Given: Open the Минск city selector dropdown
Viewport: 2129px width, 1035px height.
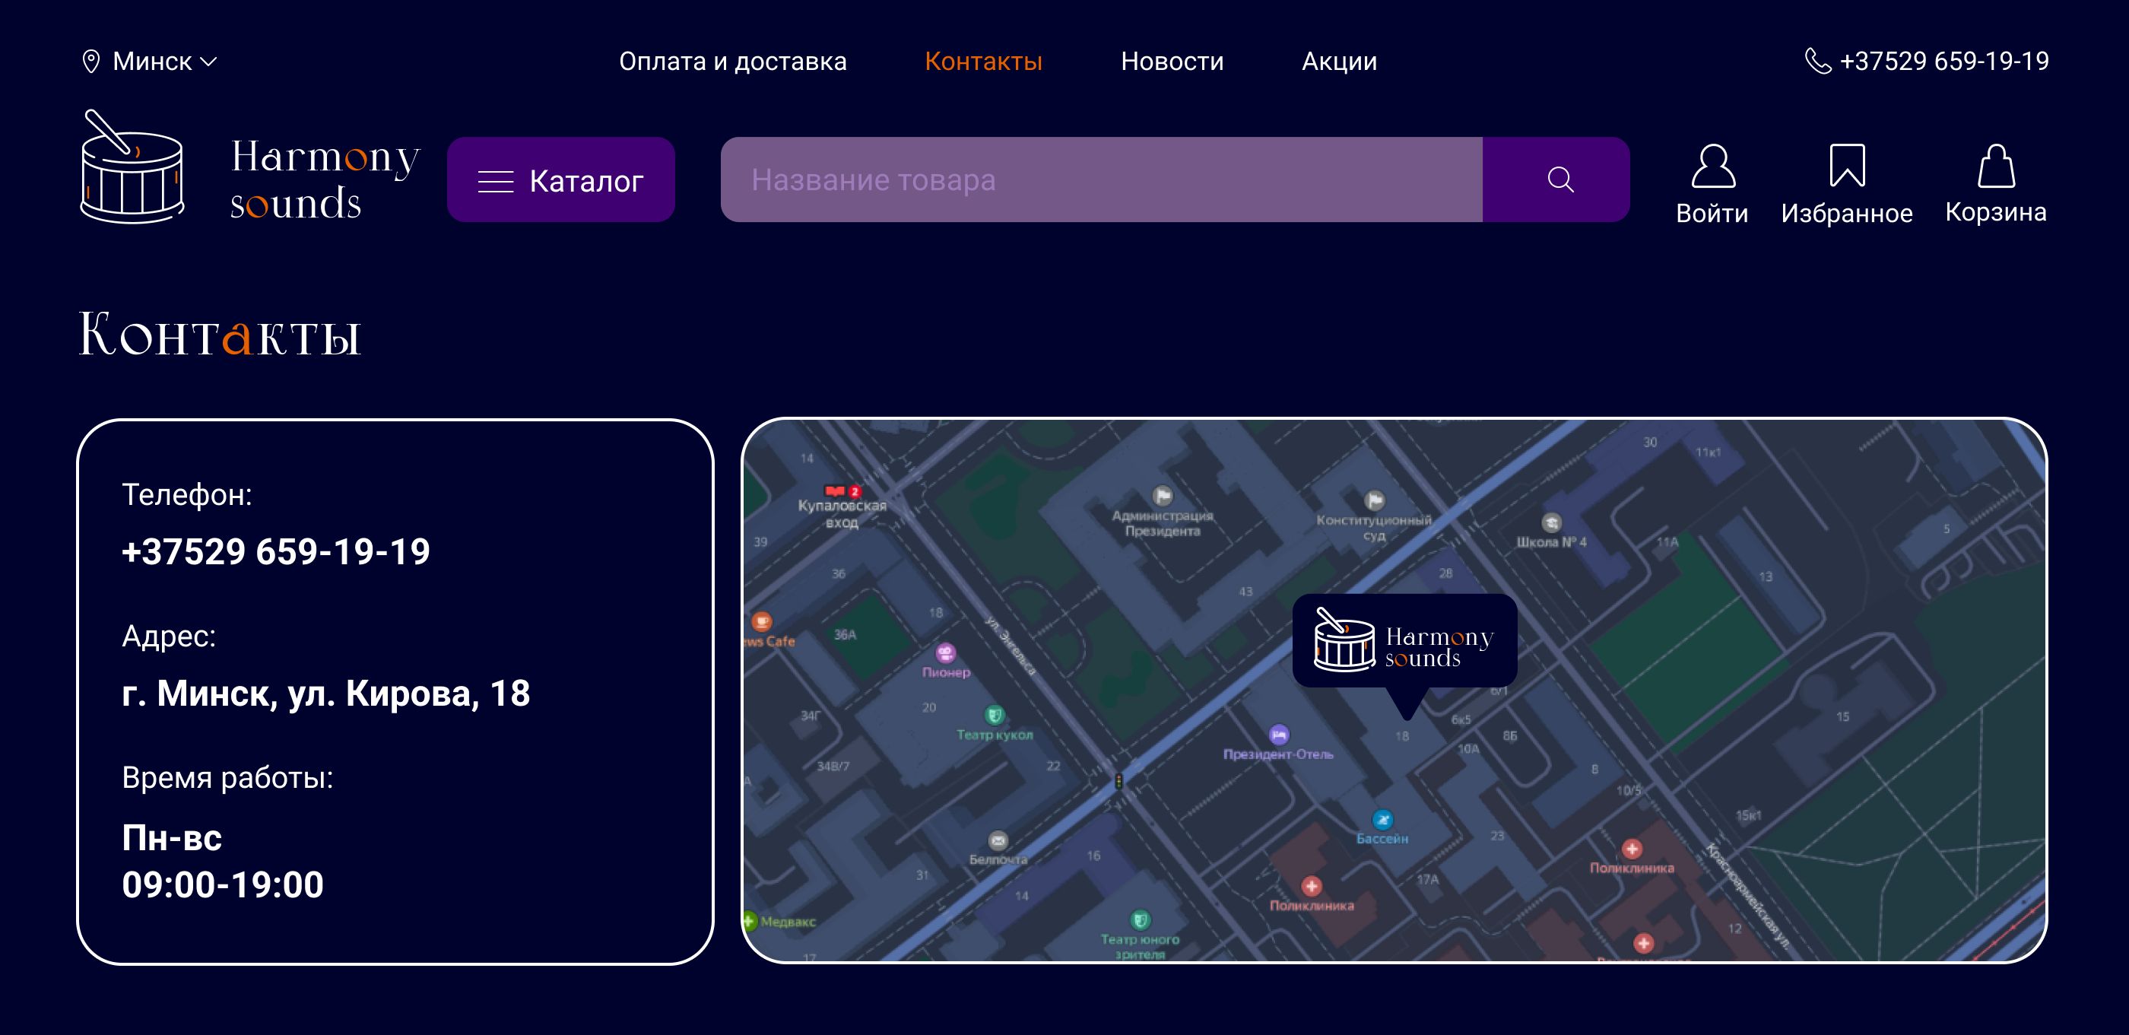Looking at the screenshot, I should tap(150, 61).
